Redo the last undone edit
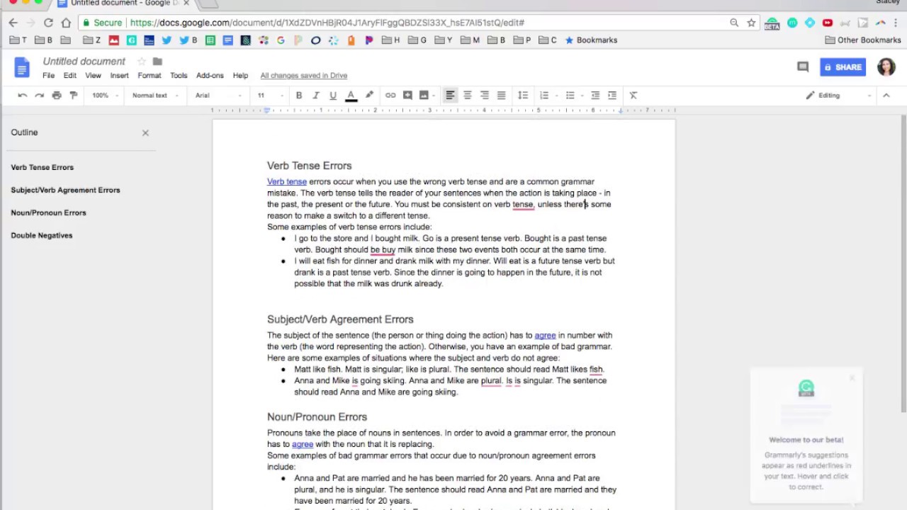 click(40, 96)
